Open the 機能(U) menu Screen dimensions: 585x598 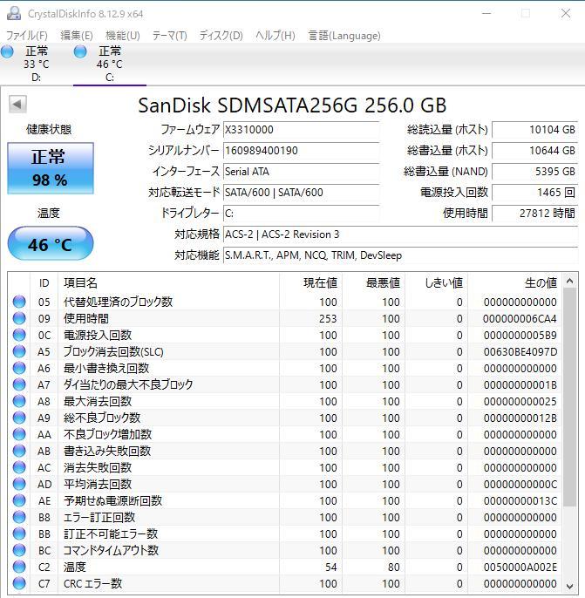(x=122, y=36)
